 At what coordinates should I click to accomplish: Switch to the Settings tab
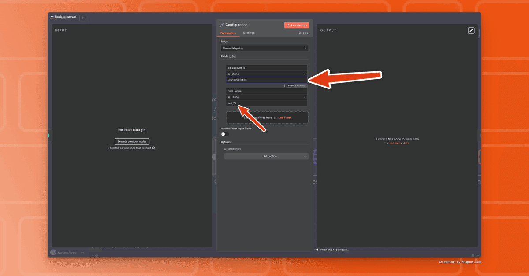[x=249, y=33]
